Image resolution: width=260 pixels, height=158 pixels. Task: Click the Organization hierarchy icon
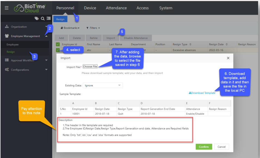coord(7,27)
